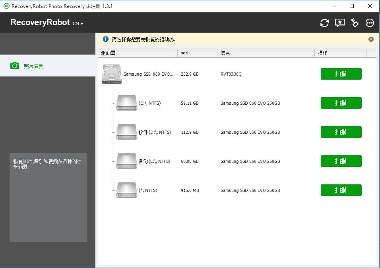380x268 pixels.
Task: Close the yellow info notice bar
Action: point(371,39)
